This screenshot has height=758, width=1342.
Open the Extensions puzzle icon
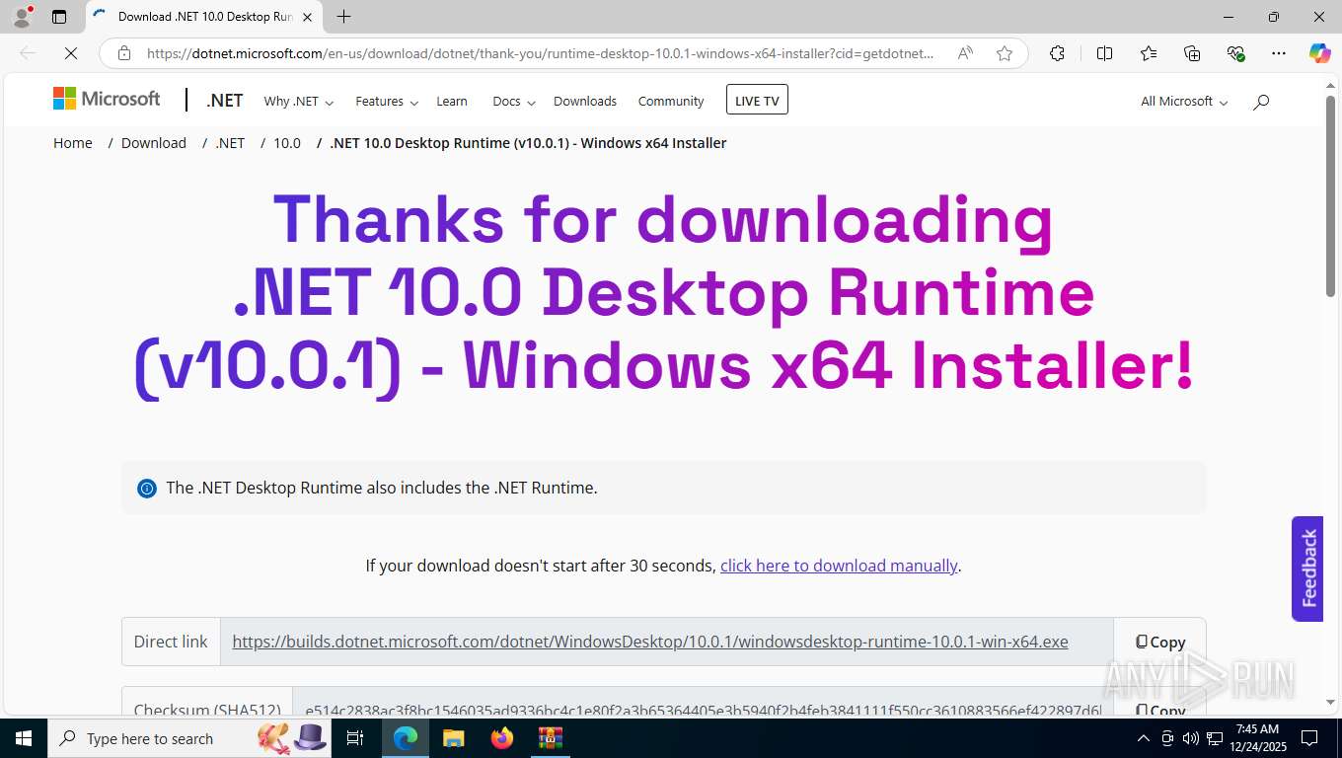(1057, 53)
